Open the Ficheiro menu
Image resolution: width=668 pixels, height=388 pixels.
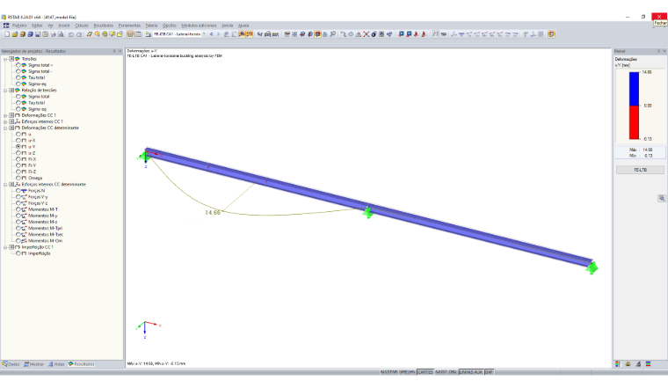pos(19,26)
